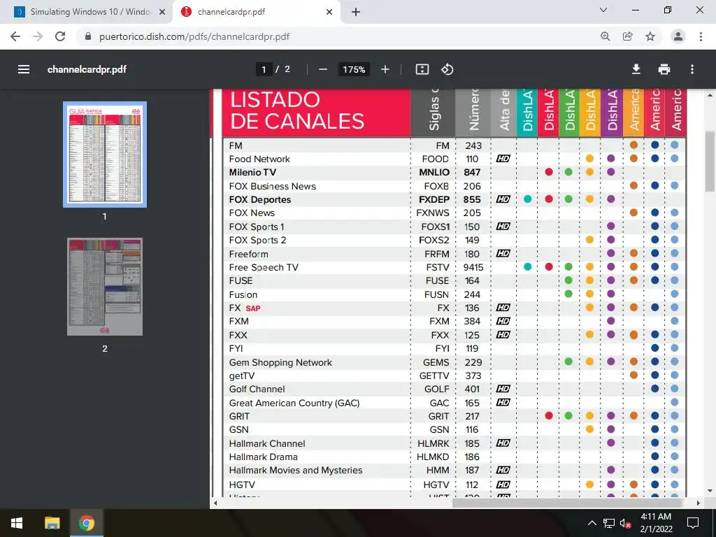View the site security lock icon
This screenshot has height=537, width=716.
[88, 36]
